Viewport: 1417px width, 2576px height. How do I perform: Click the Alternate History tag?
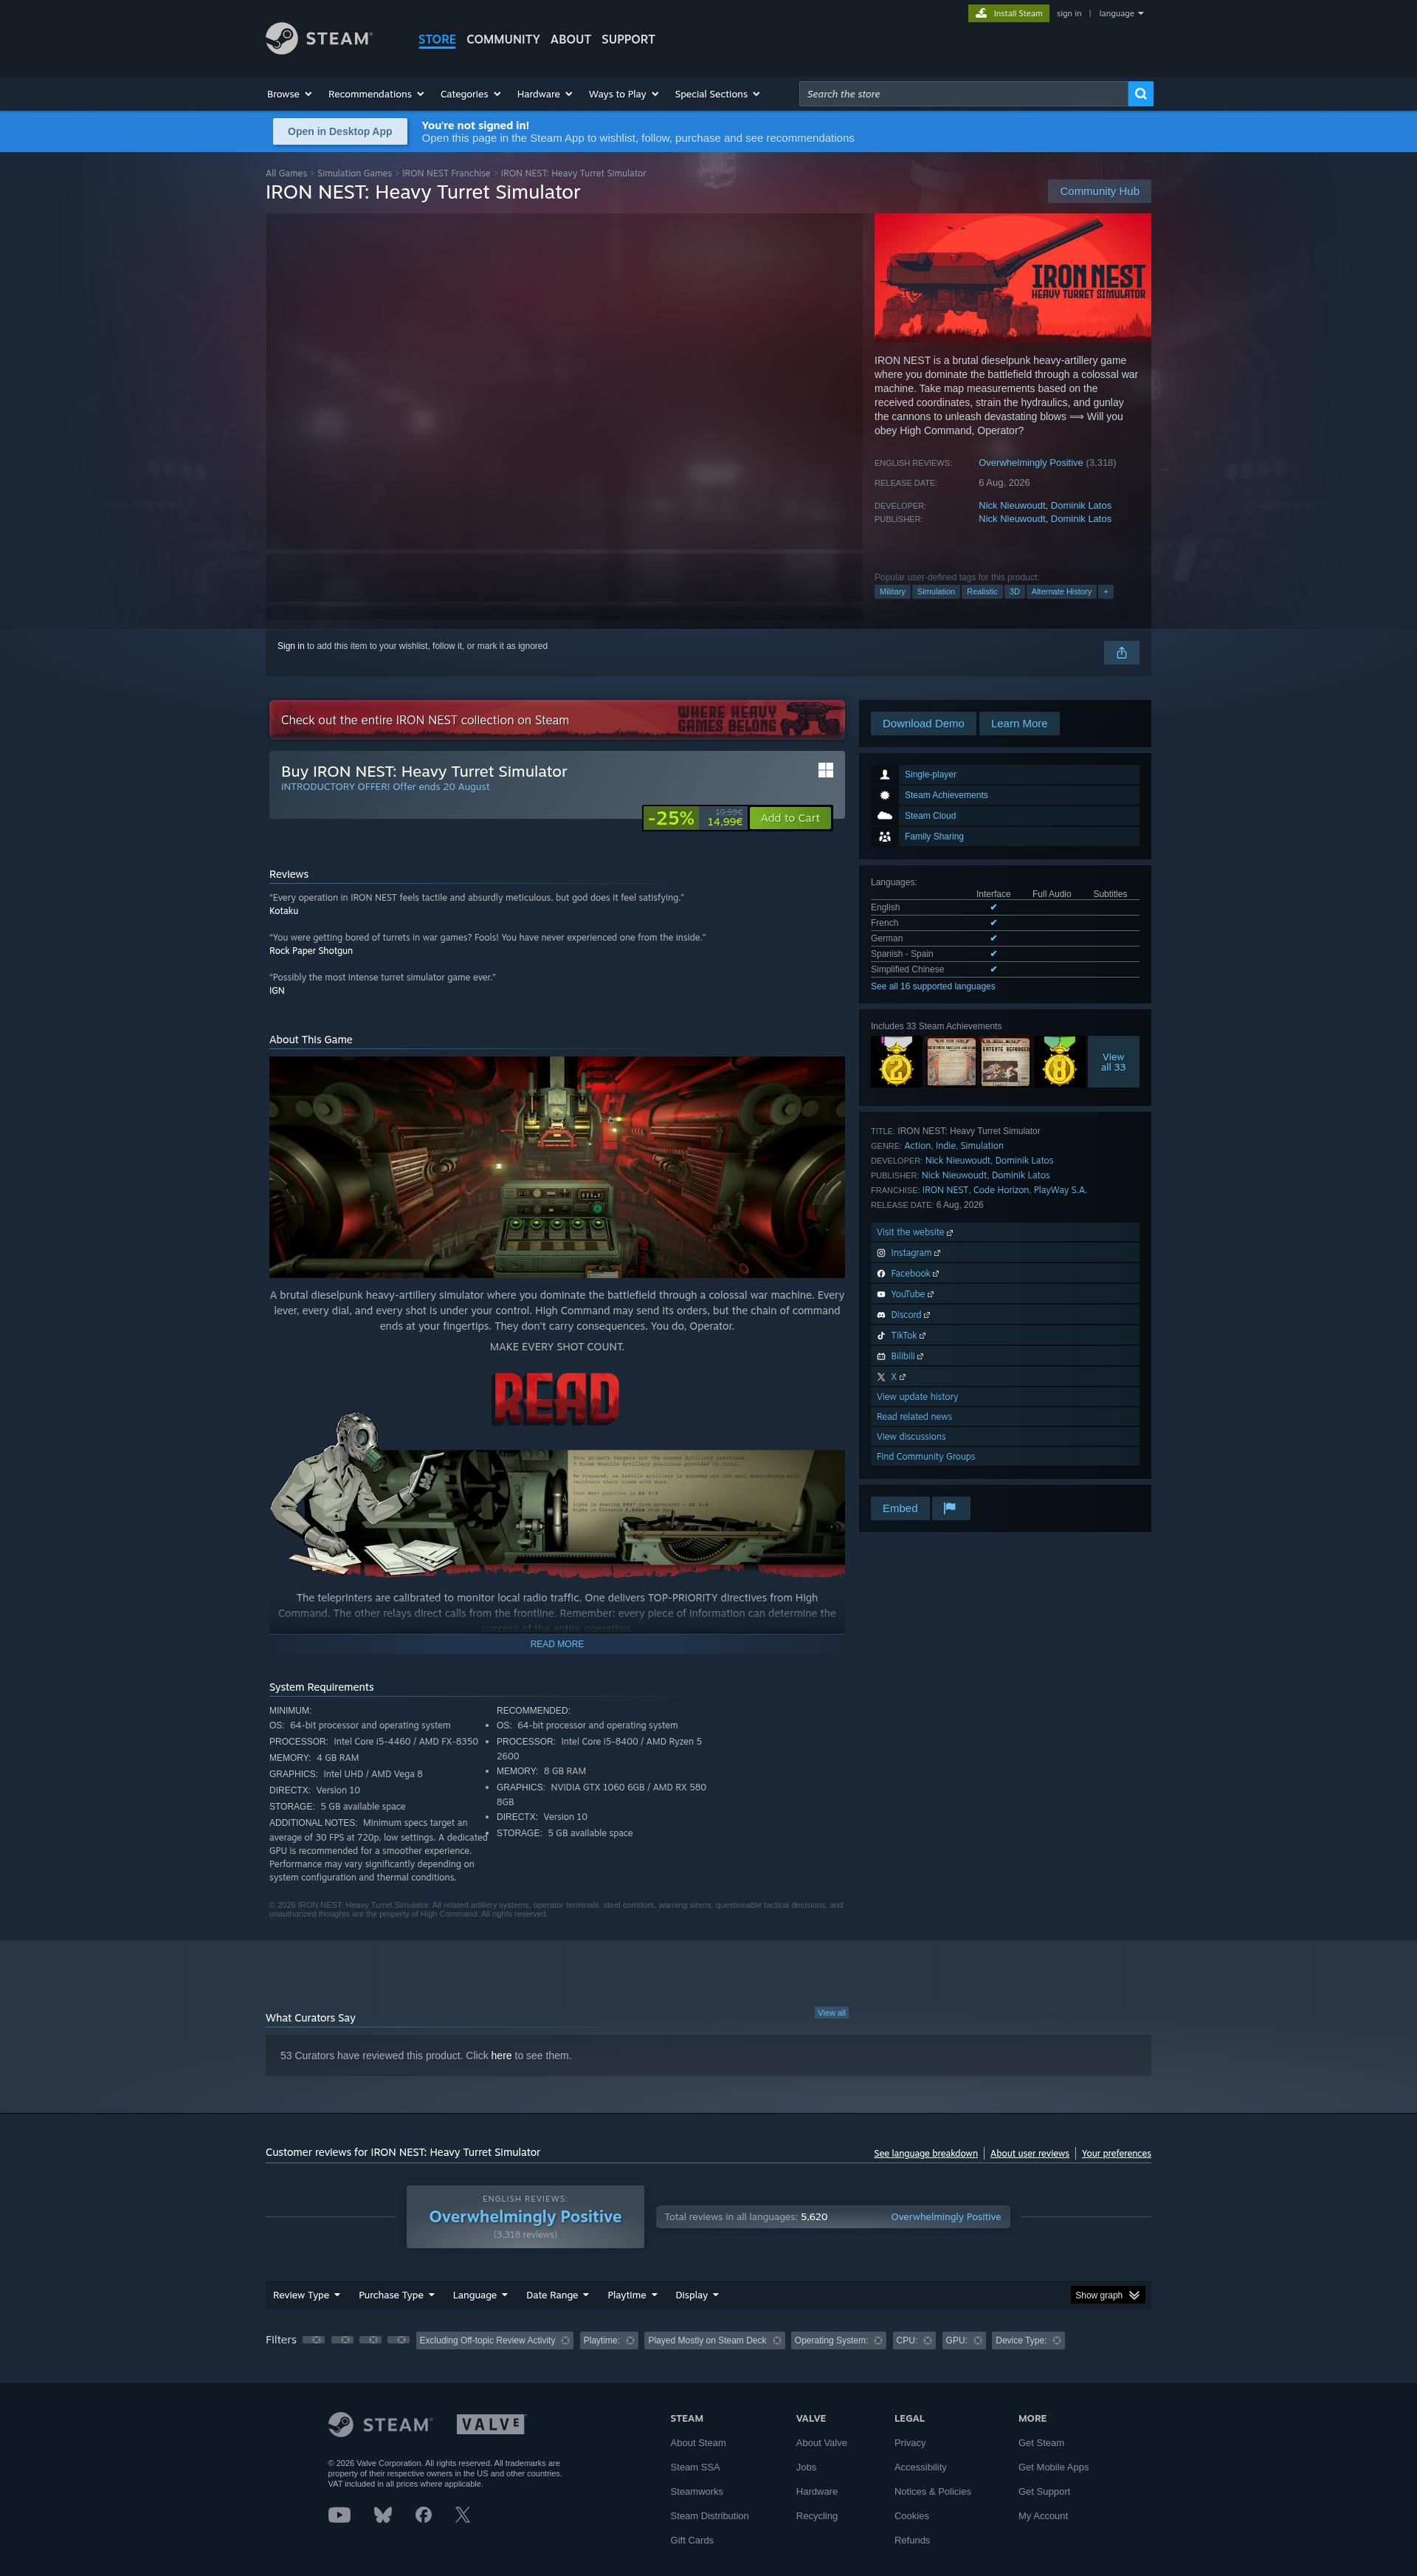tap(1061, 592)
